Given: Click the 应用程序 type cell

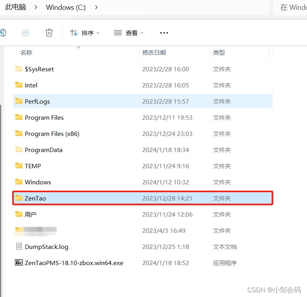Looking at the screenshot, I should click(x=225, y=263).
